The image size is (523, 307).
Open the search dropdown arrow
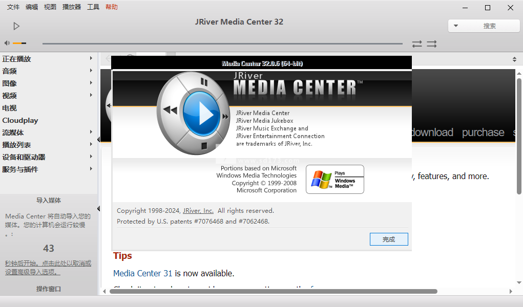455,26
